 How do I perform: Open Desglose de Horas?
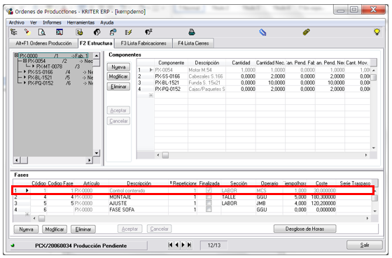pyautogui.click(x=304, y=229)
